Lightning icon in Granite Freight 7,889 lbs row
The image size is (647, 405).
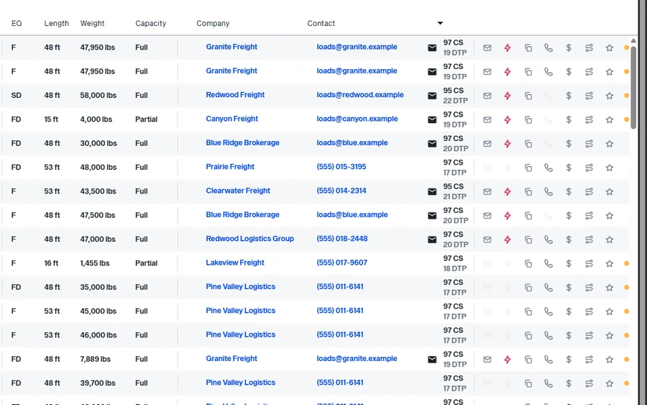pos(508,359)
